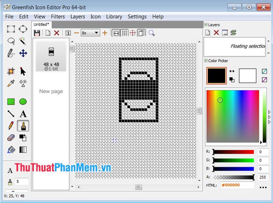Select the Floating selection layer
Image resolution: width=273 pixels, height=203 pixels.
235,46
